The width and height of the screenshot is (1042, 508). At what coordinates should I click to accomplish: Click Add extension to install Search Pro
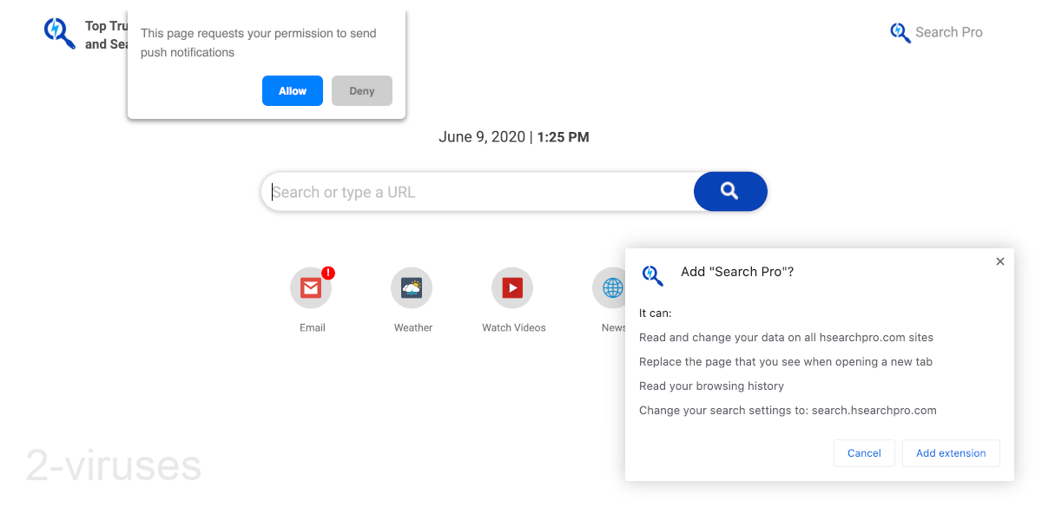pyautogui.click(x=951, y=452)
